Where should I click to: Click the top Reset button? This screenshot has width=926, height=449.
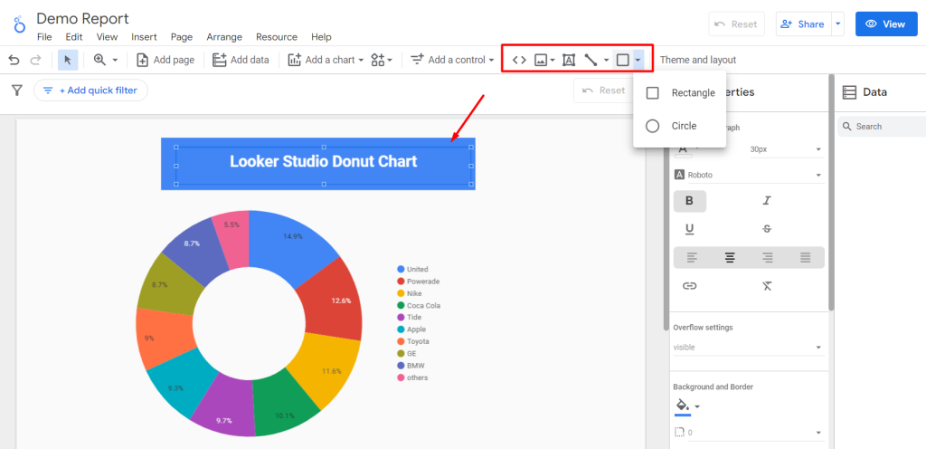736,24
